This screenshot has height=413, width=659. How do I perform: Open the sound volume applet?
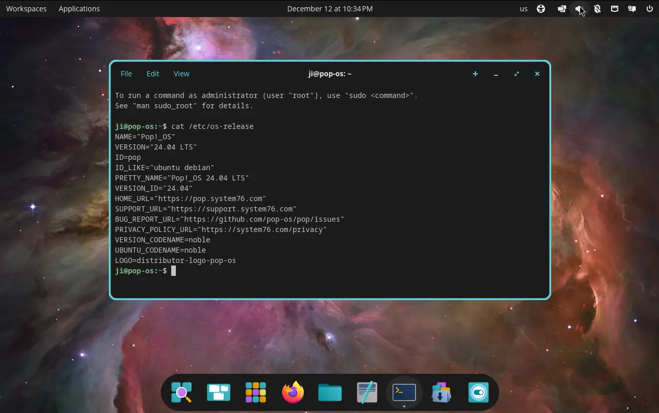click(580, 9)
